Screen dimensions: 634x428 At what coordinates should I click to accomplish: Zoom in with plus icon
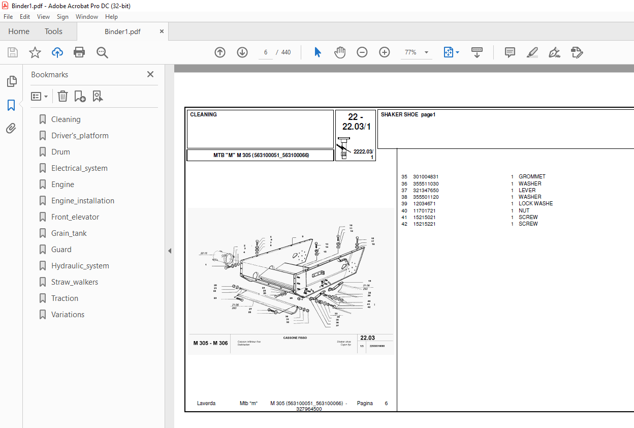pyautogui.click(x=385, y=52)
